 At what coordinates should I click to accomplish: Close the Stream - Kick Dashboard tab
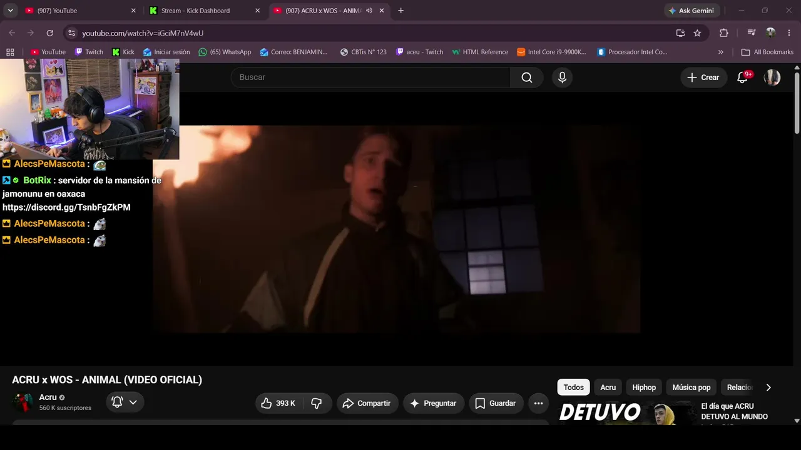point(257,11)
